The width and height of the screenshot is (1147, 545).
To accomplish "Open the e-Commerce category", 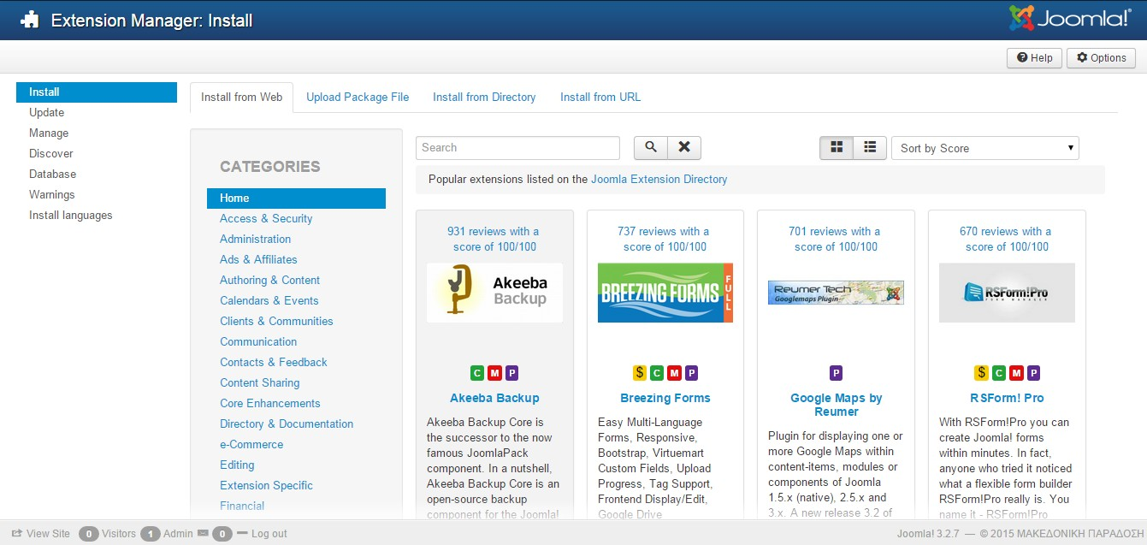I will point(251,444).
